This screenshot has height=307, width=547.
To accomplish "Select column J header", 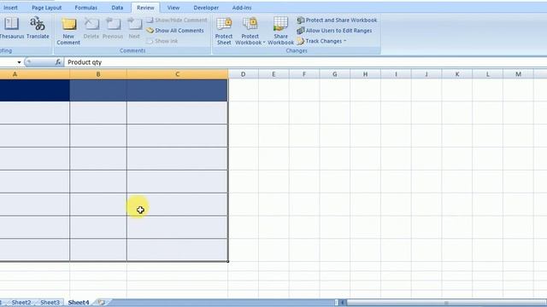I will 426,74.
